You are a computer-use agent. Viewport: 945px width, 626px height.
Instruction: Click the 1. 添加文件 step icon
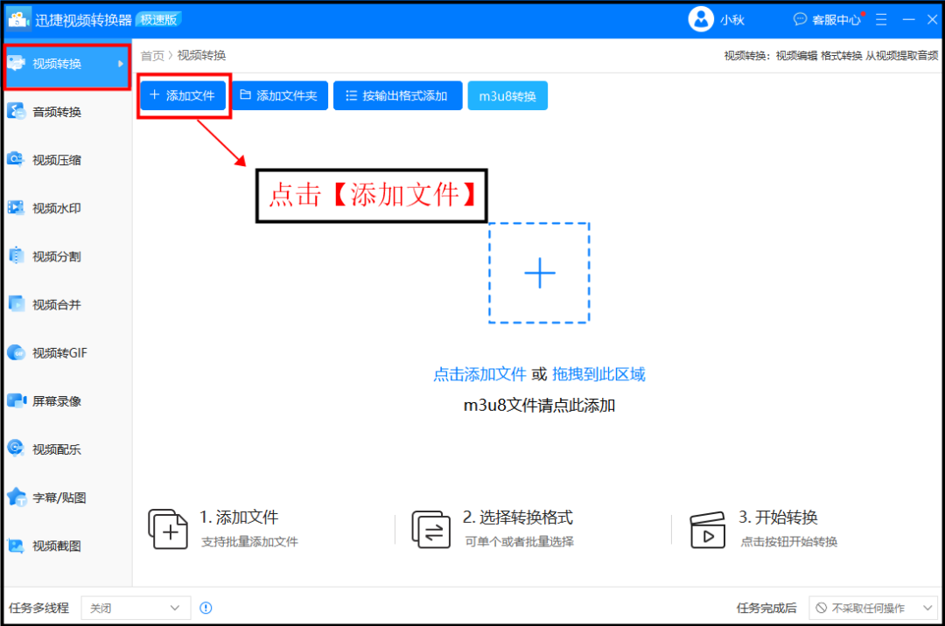tap(168, 528)
